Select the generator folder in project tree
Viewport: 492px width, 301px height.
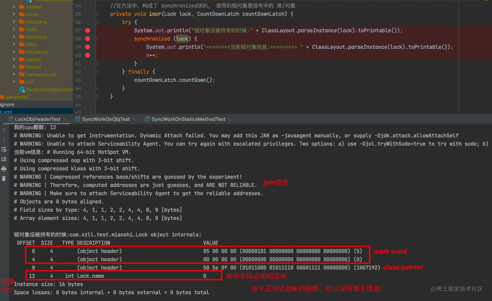(17, 97)
